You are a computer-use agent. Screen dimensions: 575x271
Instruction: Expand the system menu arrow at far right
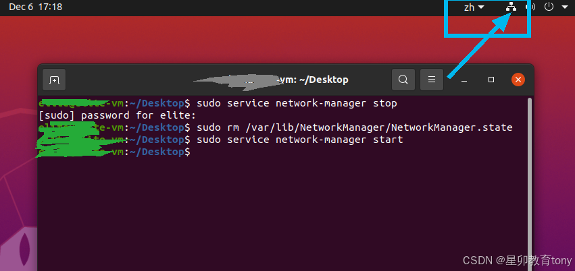[x=564, y=7]
